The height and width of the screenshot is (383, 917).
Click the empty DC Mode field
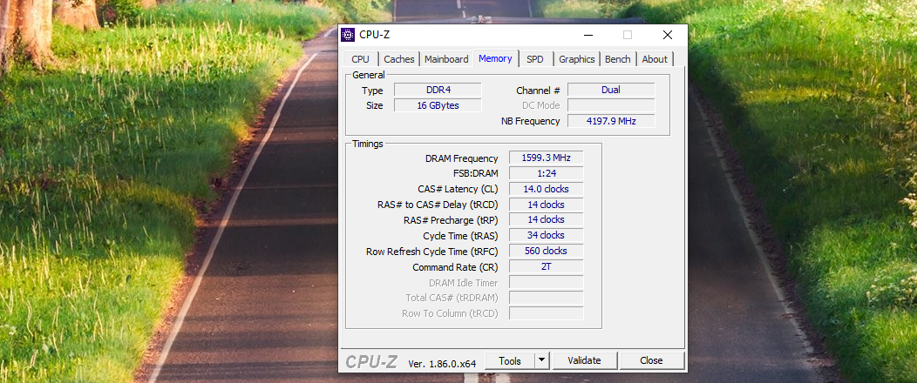click(x=611, y=105)
